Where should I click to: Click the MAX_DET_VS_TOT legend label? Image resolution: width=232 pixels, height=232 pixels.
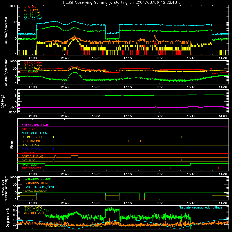click(x=36, y=213)
